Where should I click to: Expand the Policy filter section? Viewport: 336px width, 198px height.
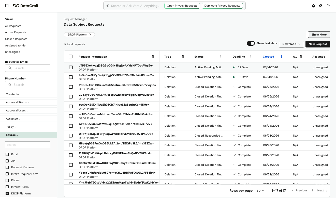(x=11, y=127)
